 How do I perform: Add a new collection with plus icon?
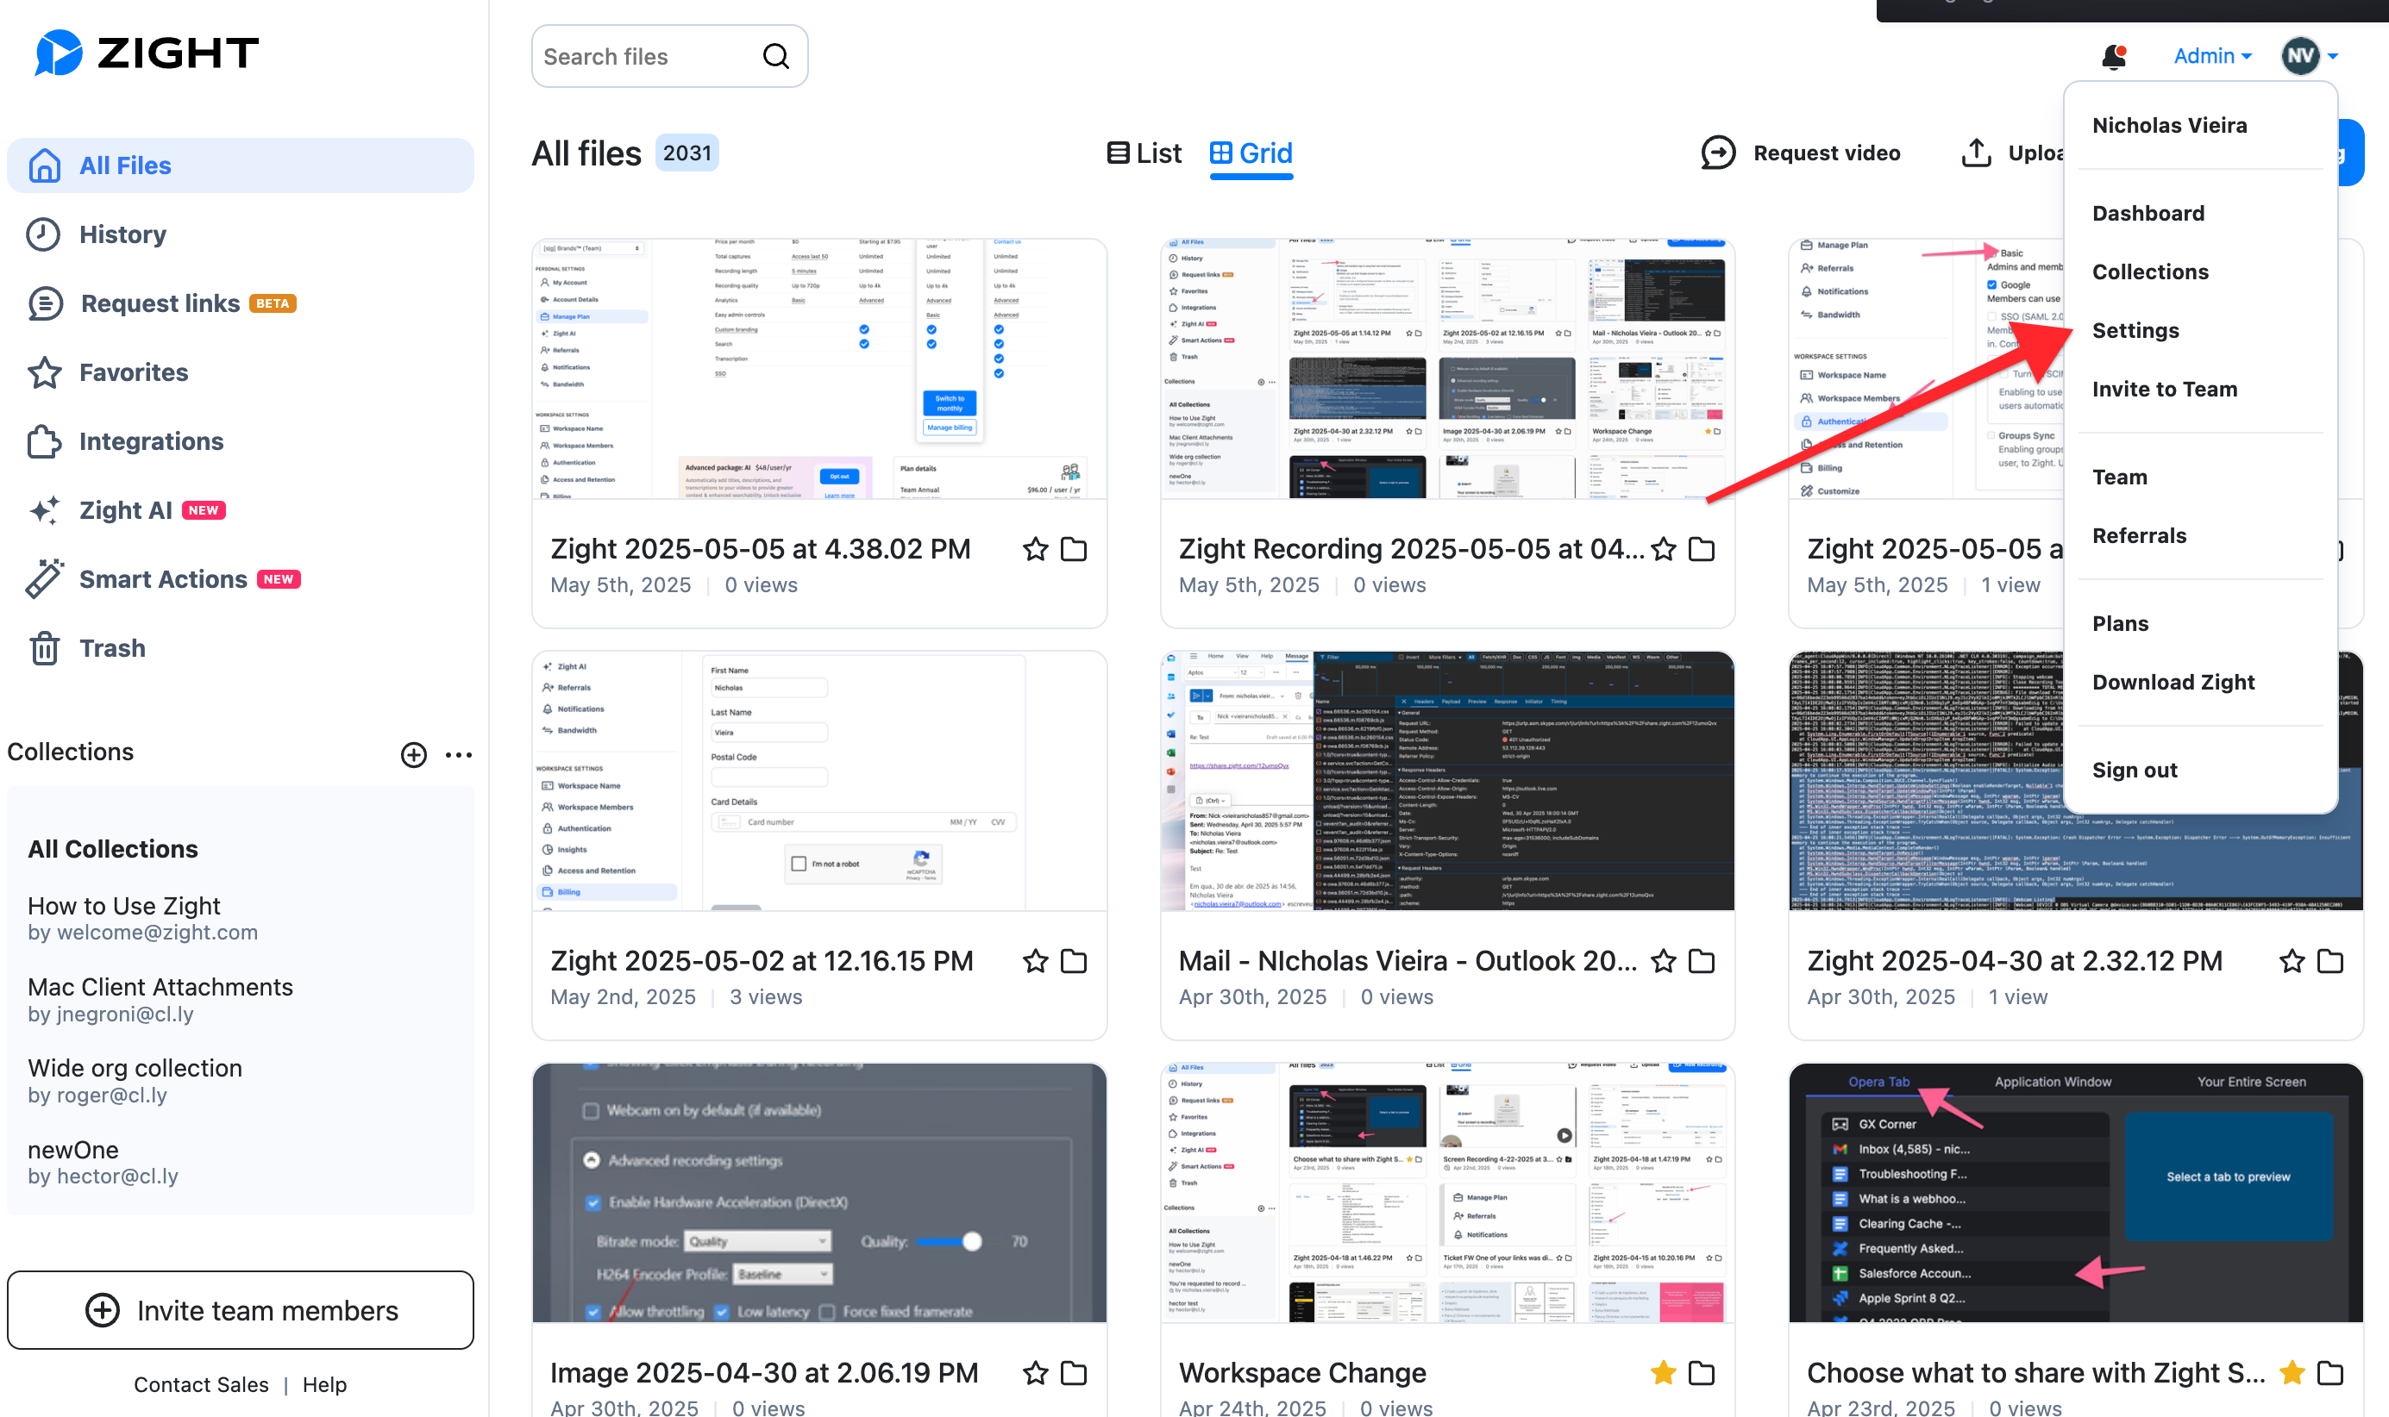(x=412, y=754)
